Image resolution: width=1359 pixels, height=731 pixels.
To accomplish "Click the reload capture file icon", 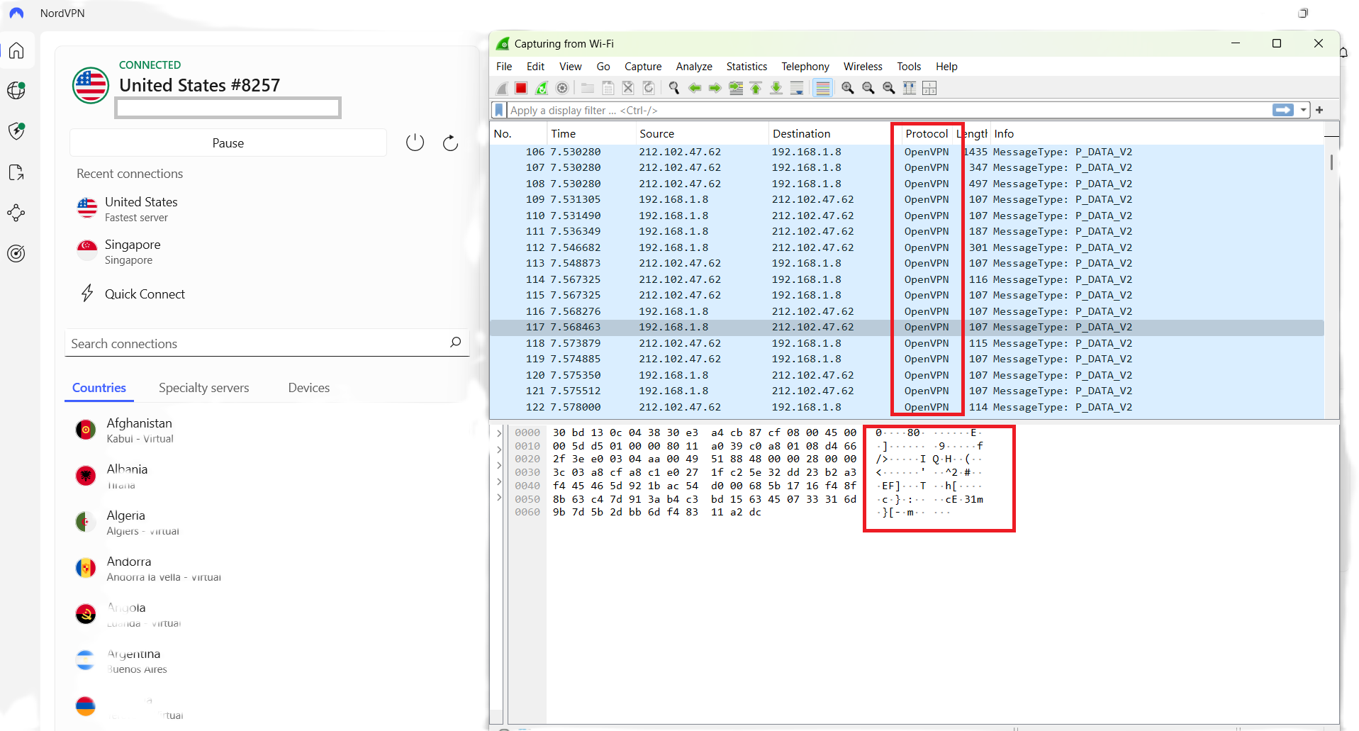I will click(x=649, y=88).
